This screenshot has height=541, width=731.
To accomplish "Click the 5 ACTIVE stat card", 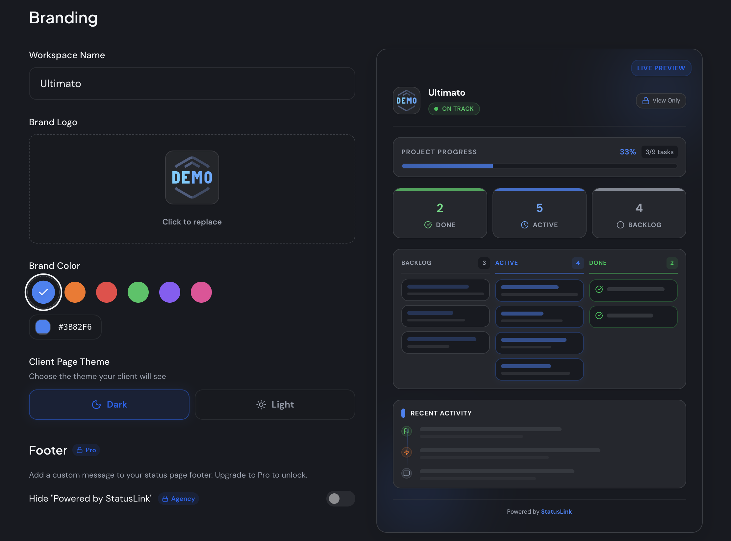I will click(x=540, y=213).
